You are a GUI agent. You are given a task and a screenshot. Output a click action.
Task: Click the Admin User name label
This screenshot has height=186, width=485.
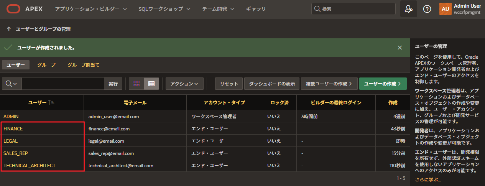[x=467, y=6]
